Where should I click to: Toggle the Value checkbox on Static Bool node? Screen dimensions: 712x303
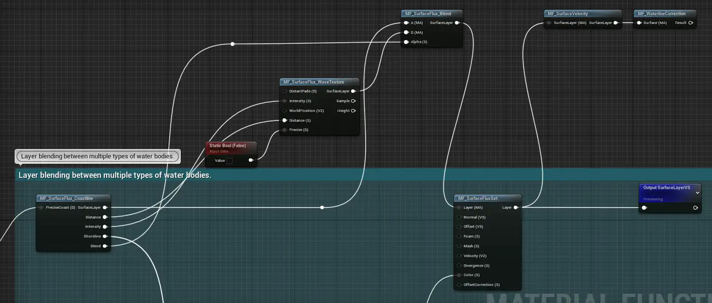[229, 160]
